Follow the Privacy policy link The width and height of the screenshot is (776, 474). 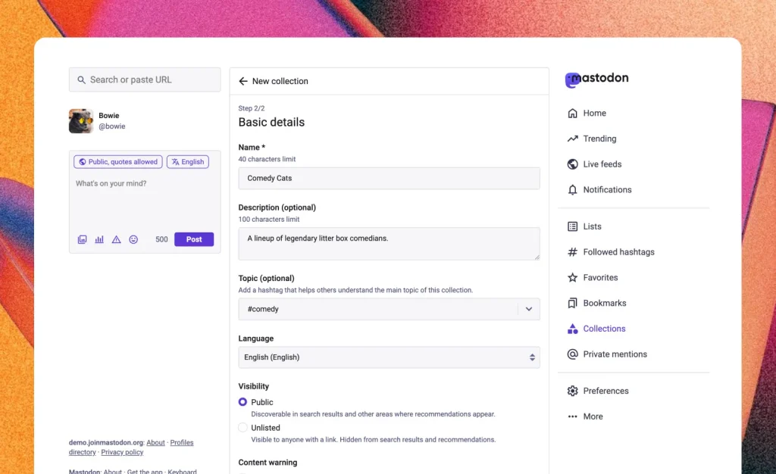click(122, 452)
